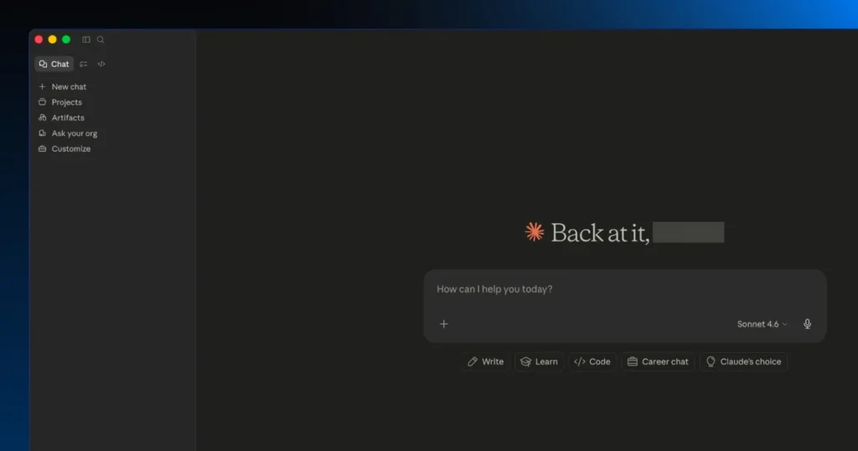Click the How can I help you today field

[624, 289]
